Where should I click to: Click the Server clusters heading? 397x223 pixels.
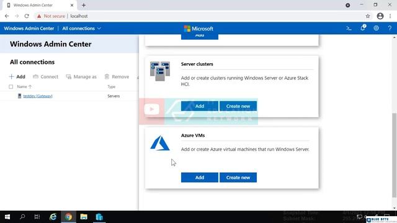(x=197, y=64)
